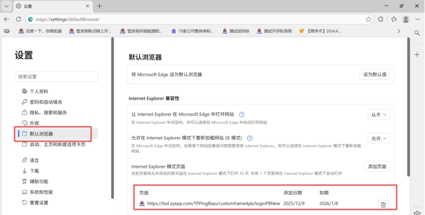This screenshot has width=425, height=215.
Task: Refresh the page with the reload icon
Action: coord(19,19)
